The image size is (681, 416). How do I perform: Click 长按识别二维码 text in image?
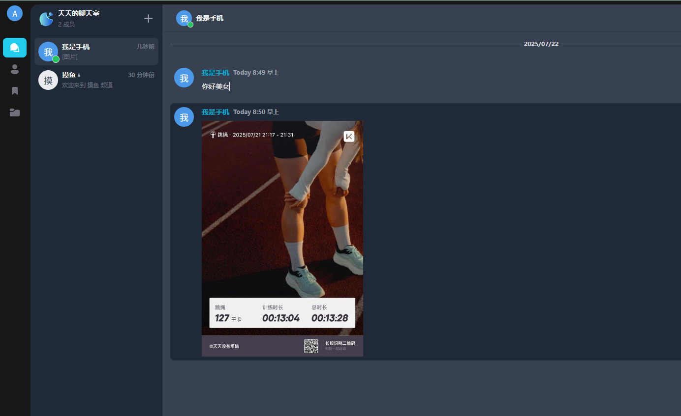pos(340,343)
